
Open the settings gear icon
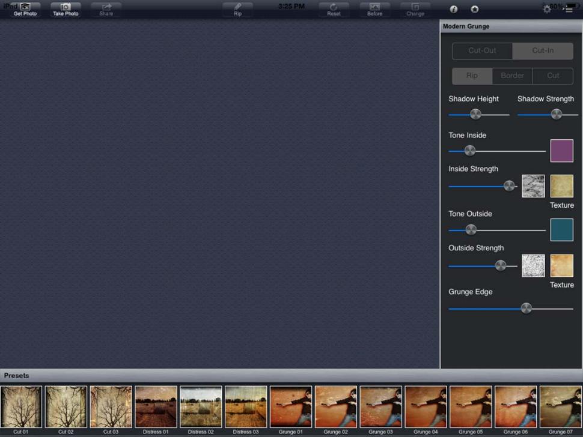point(547,9)
